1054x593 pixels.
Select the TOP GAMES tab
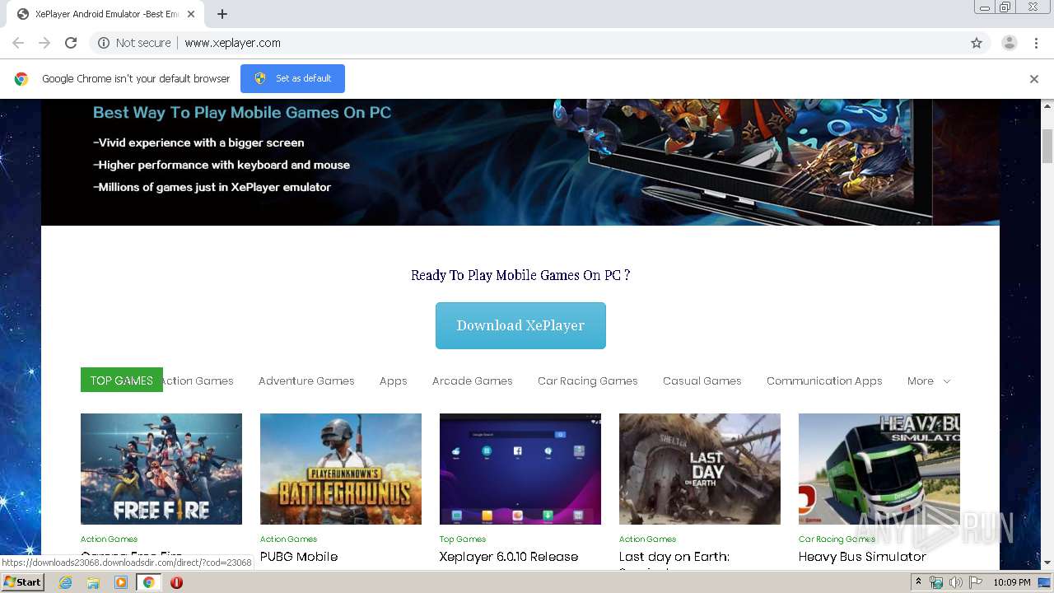point(122,381)
